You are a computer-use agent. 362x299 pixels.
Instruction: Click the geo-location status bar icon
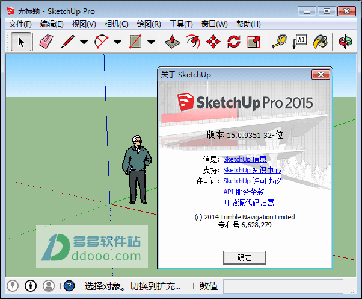pyautogui.click(x=13, y=286)
